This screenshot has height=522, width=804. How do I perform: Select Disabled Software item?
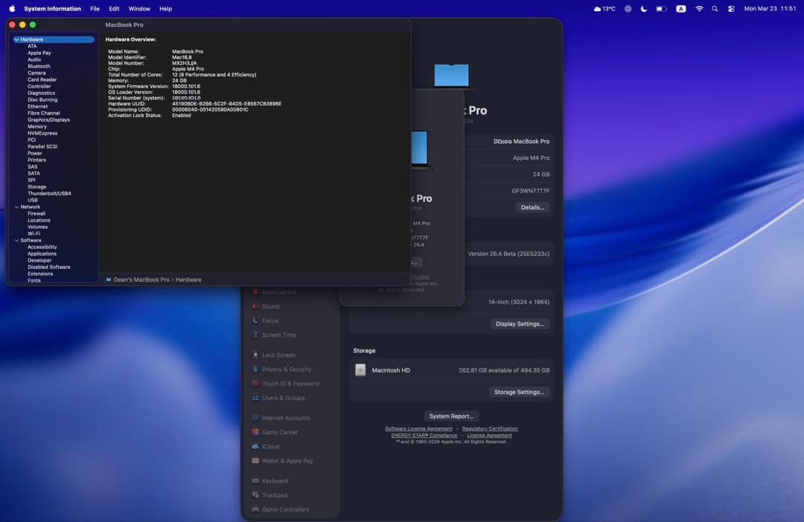point(48,267)
